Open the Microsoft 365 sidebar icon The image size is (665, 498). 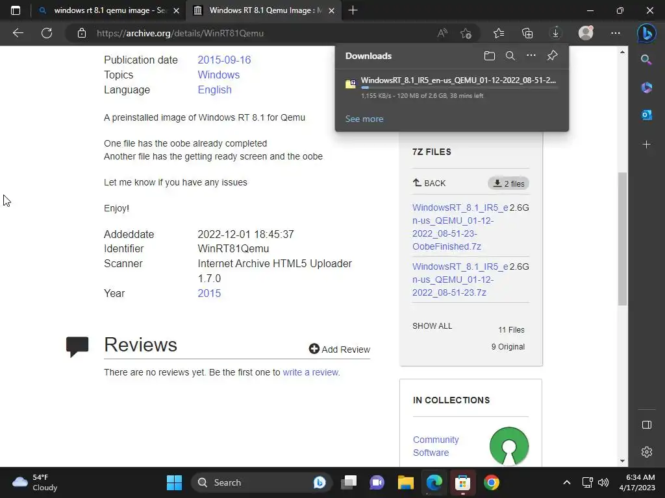646,88
